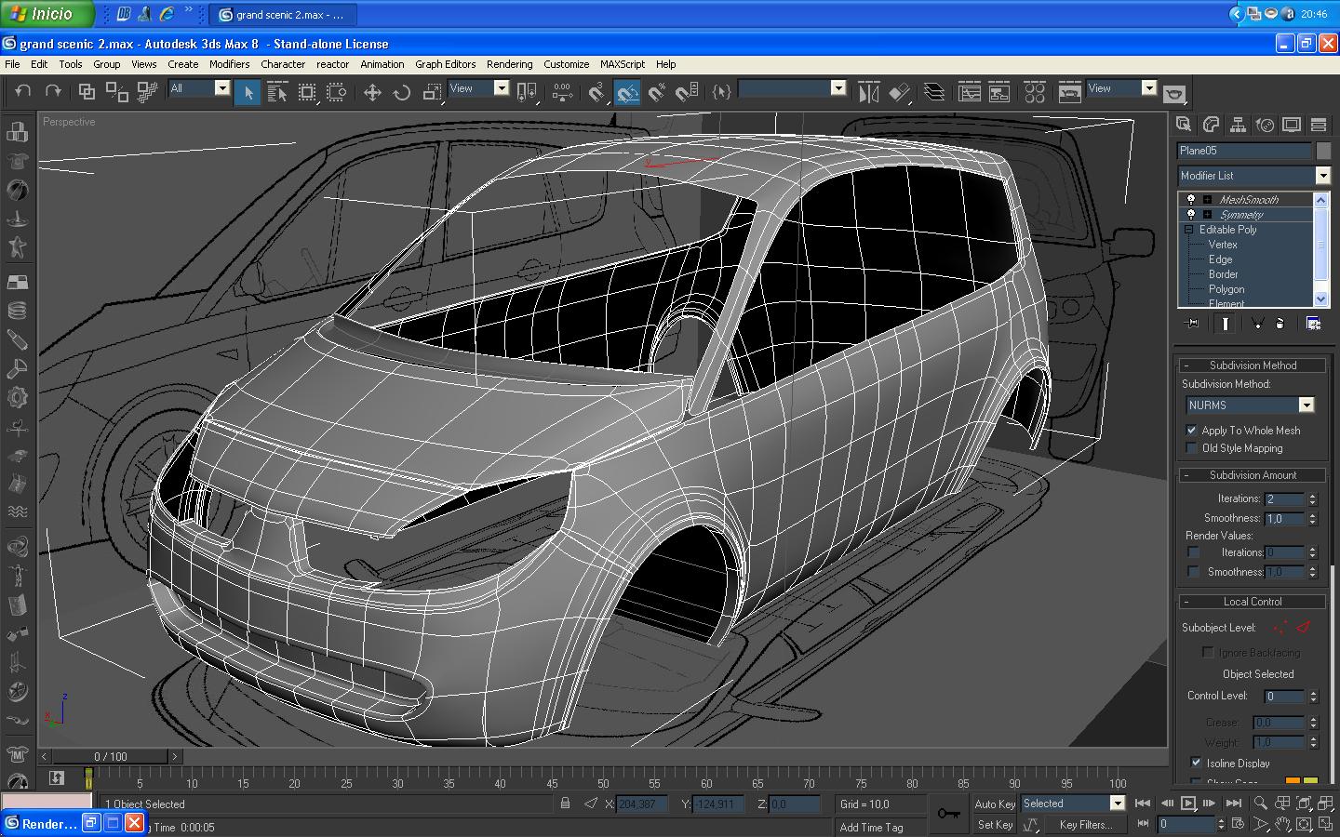Click the Key Filters... button
The width and height of the screenshot is (1340, 837).
tap(1085, 824)
